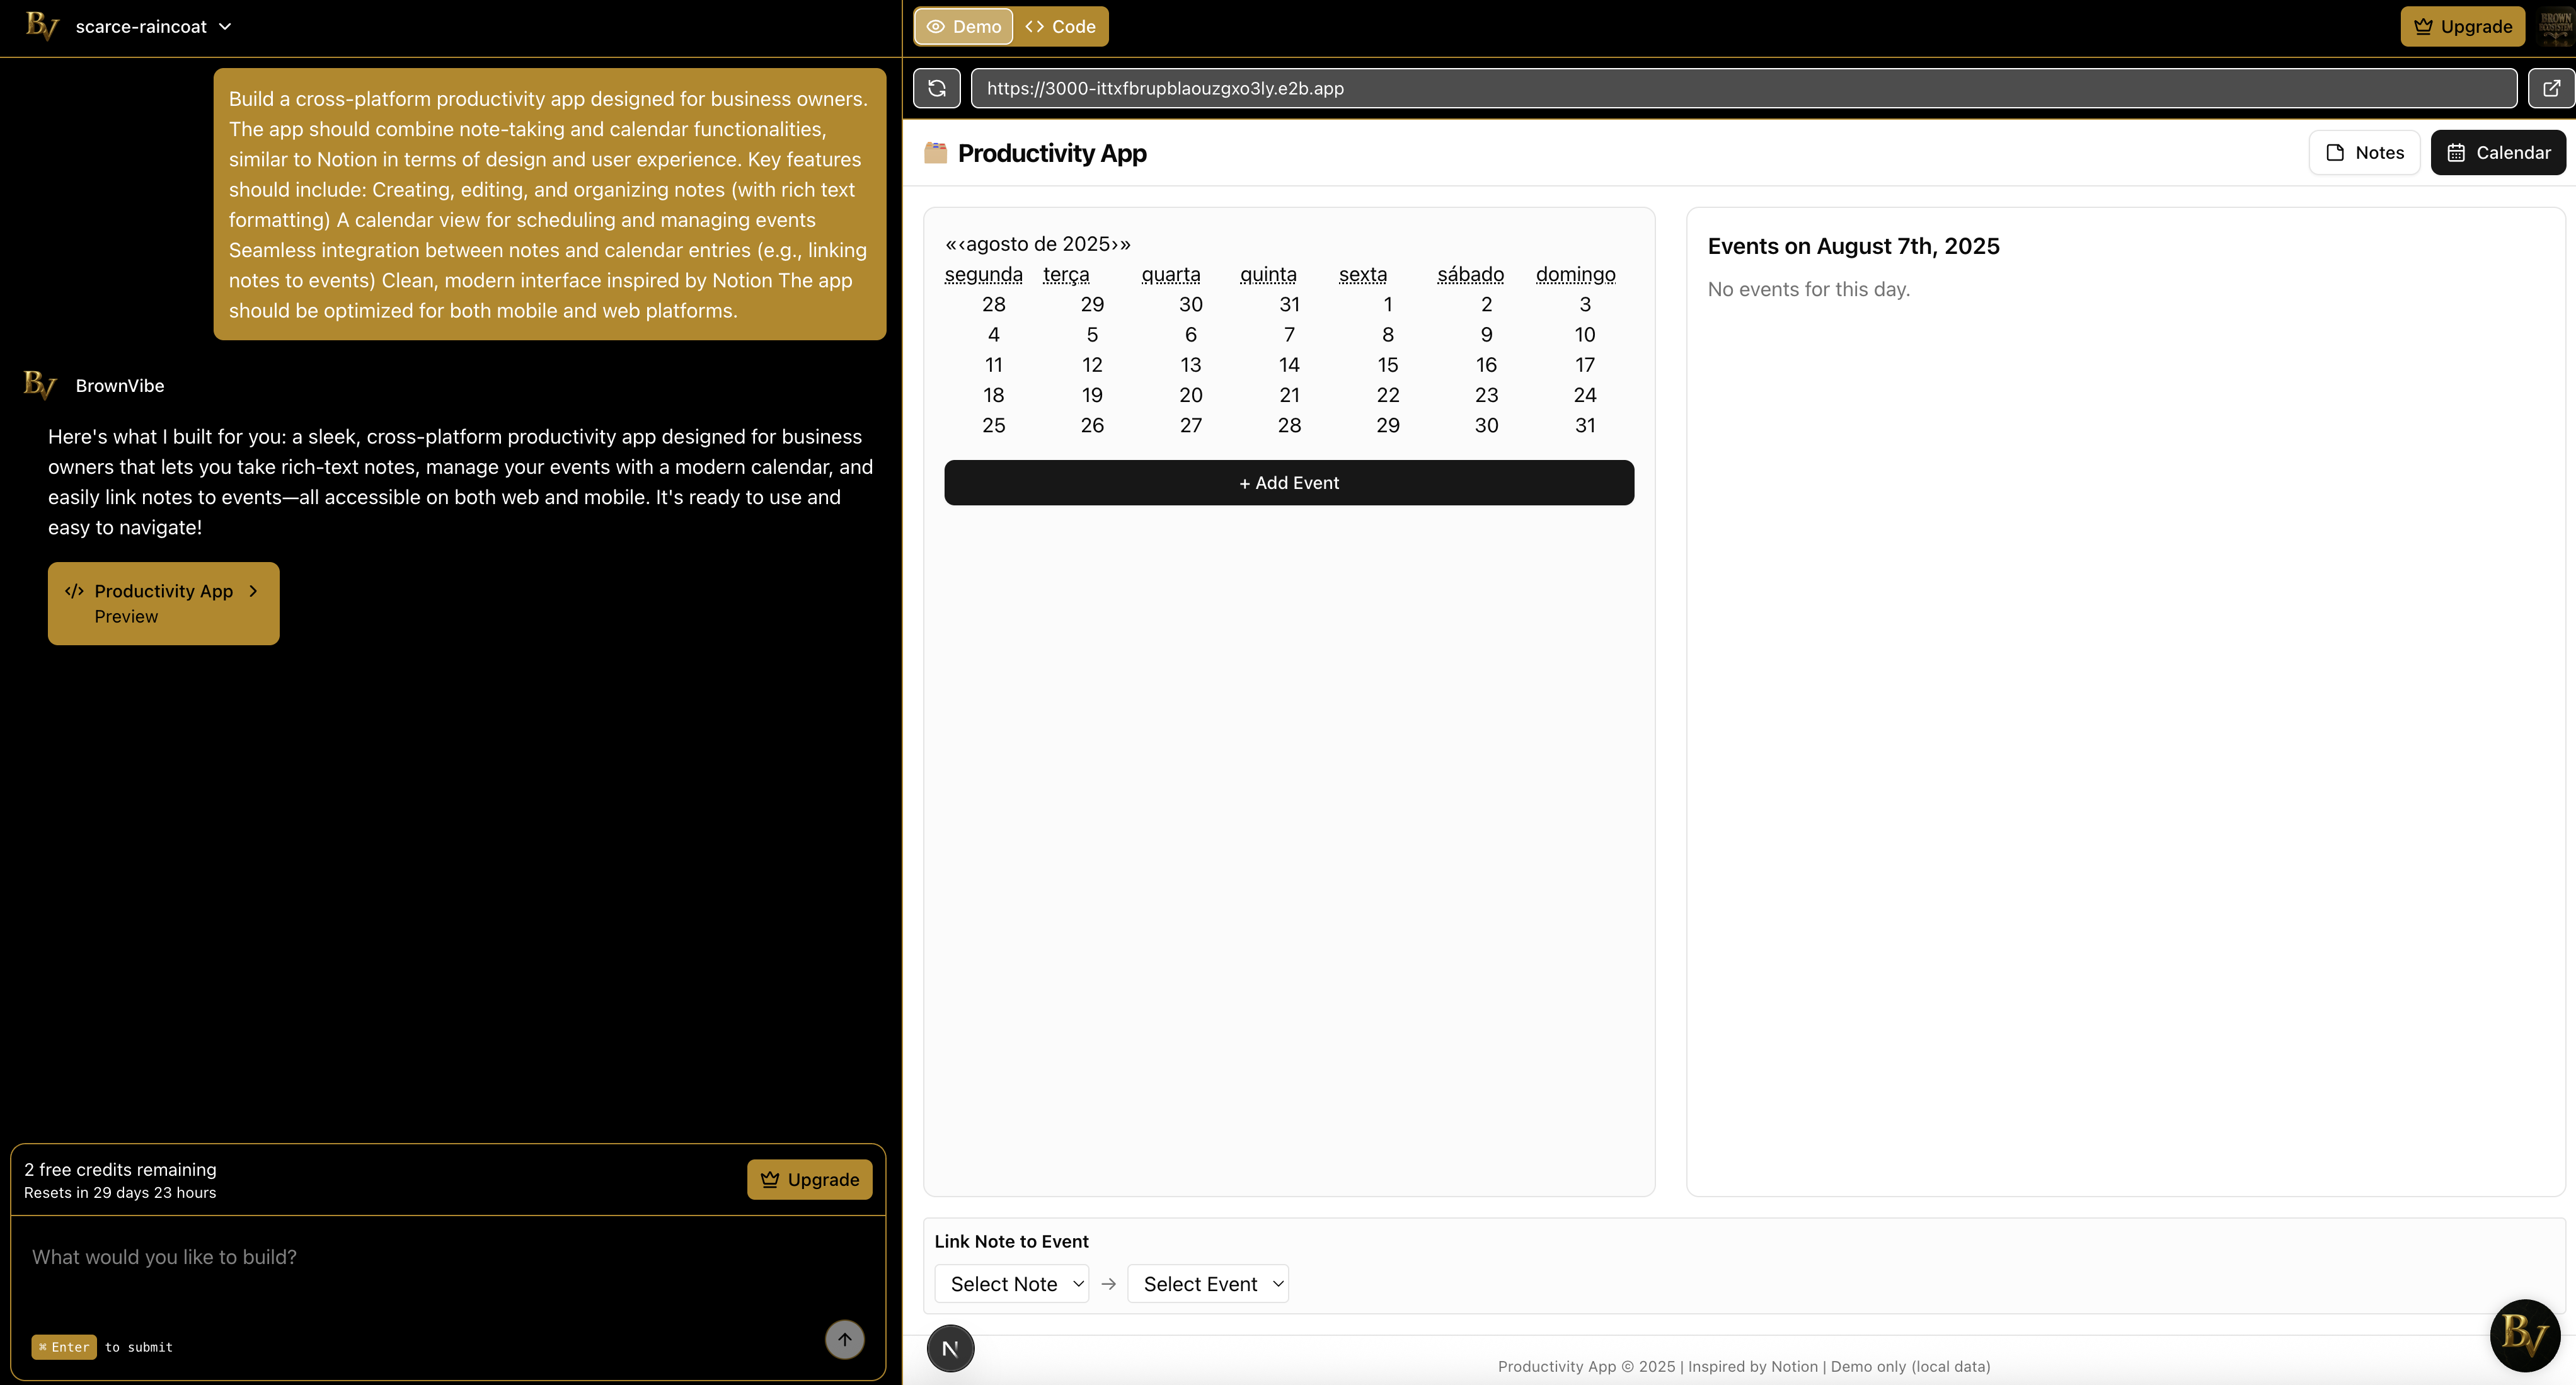2576x1385 pixels.
Task: Open the Notes tab
Action: click(x=2364, y=153)
